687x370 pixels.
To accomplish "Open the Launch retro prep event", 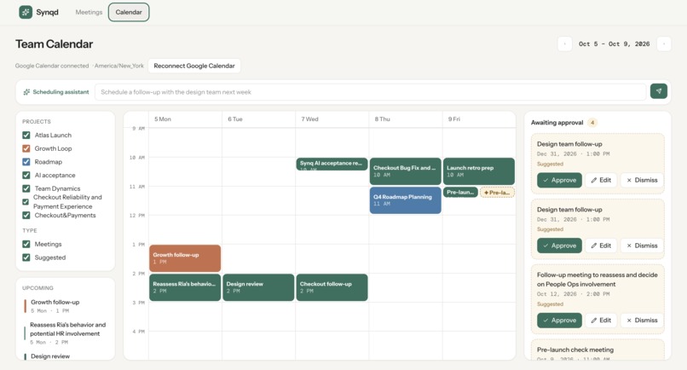I will point(479,171).
